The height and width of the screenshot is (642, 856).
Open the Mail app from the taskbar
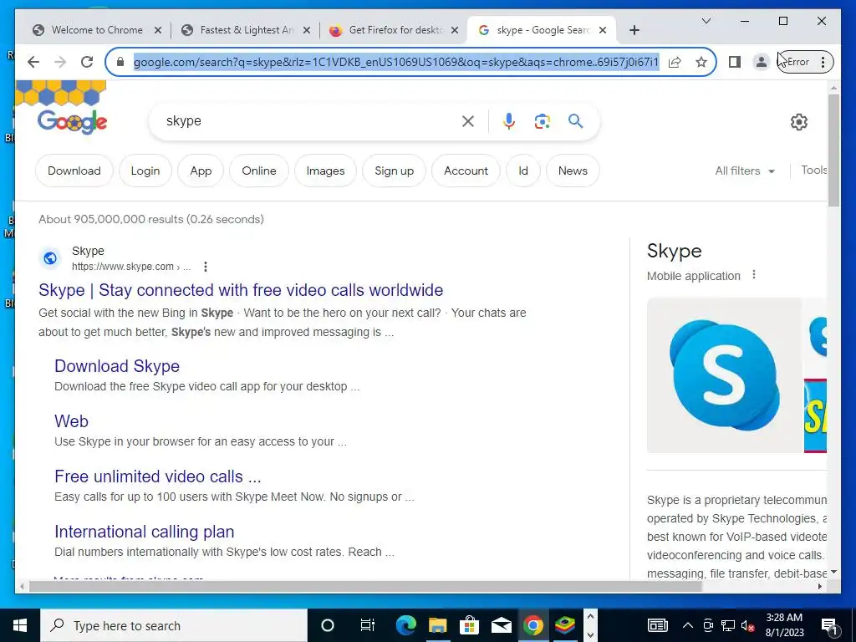[x=501, y=625]
